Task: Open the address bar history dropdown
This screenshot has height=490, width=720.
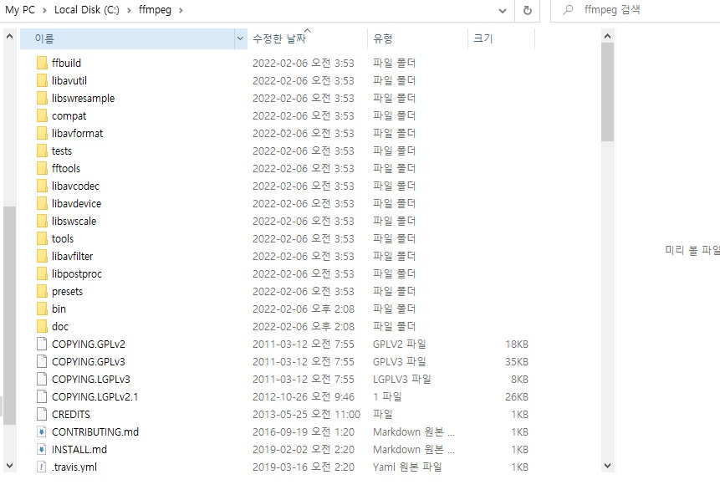Action: point(503,11)
